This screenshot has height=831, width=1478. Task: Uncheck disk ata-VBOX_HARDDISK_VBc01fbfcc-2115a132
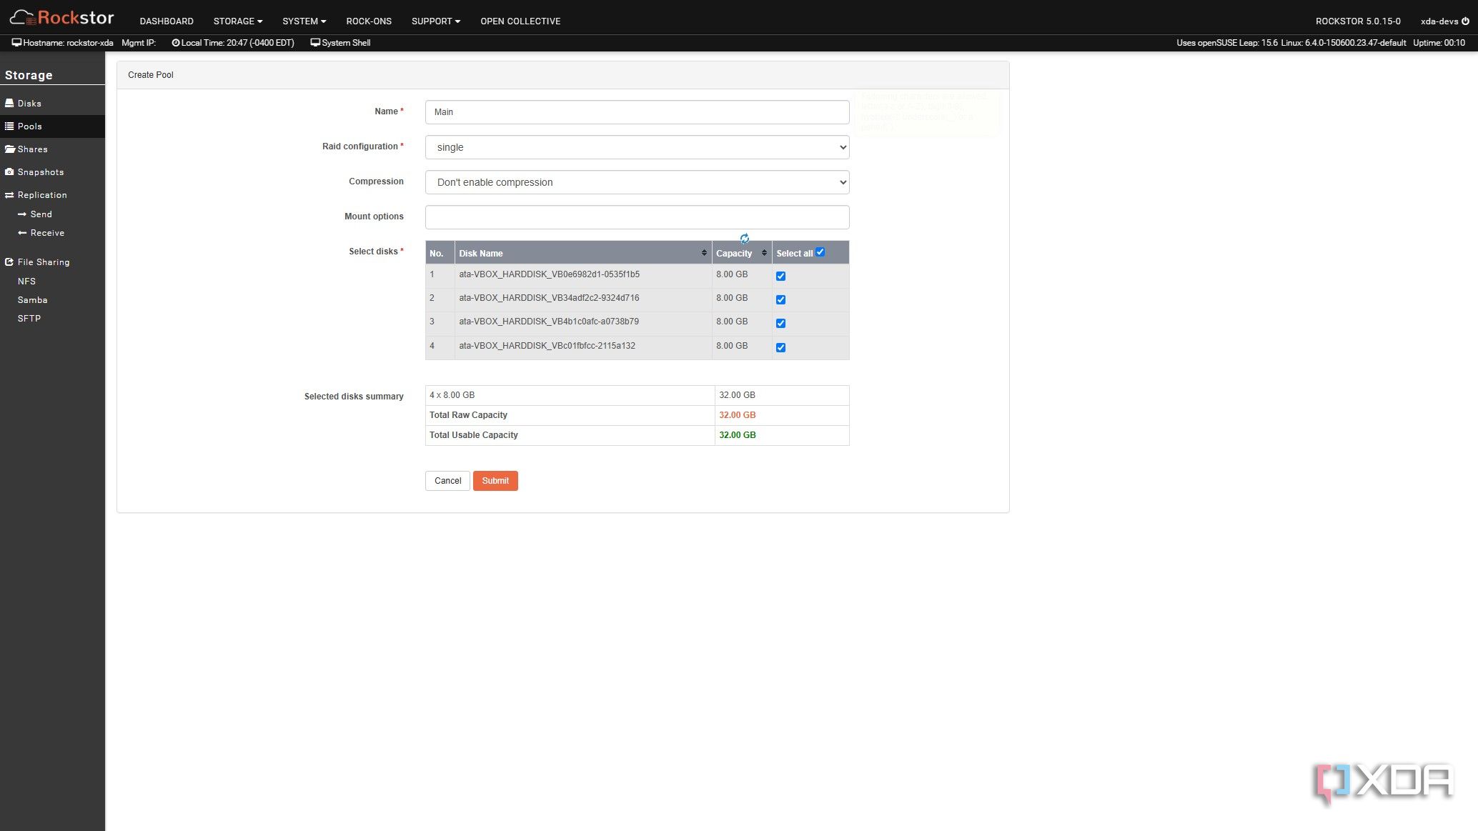pyautogui.click(x=780, y=347)
